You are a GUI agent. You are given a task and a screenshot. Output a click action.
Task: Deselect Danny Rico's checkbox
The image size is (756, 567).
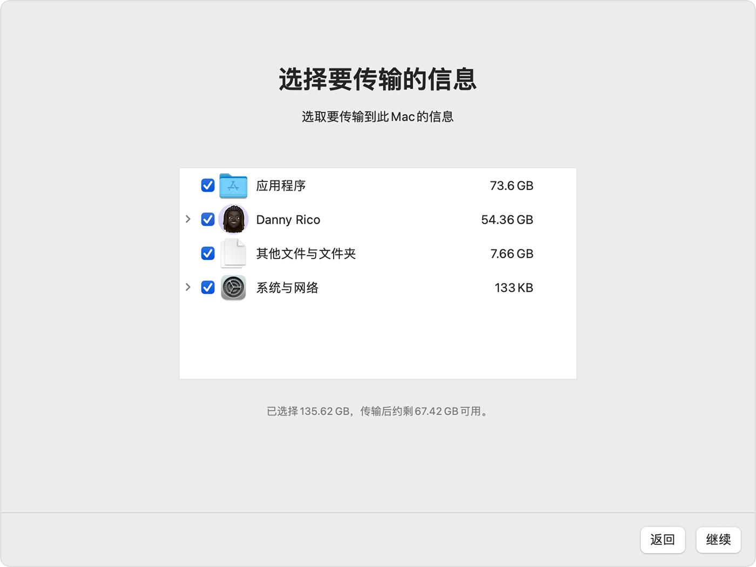[x=208, y=219]
